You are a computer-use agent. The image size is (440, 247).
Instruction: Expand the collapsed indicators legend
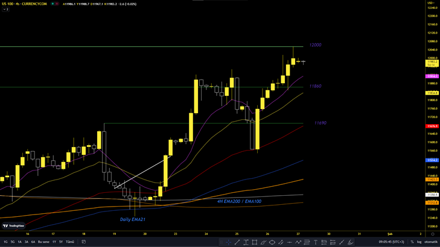5,9
